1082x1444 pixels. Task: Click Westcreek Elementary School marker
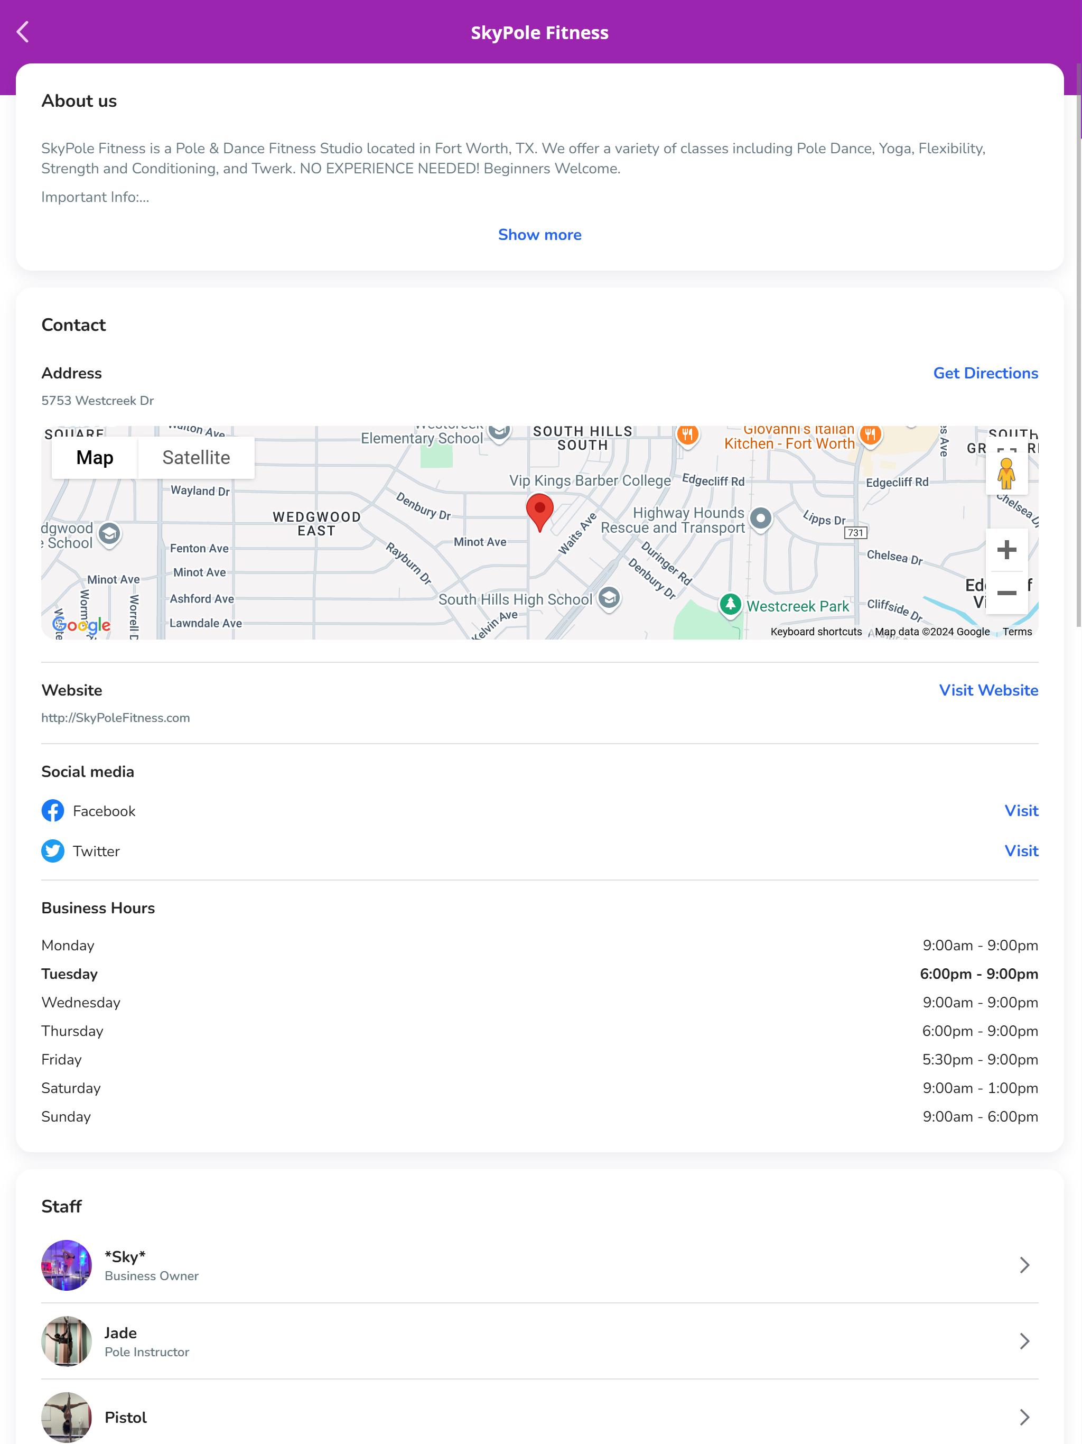coord(499,432)
